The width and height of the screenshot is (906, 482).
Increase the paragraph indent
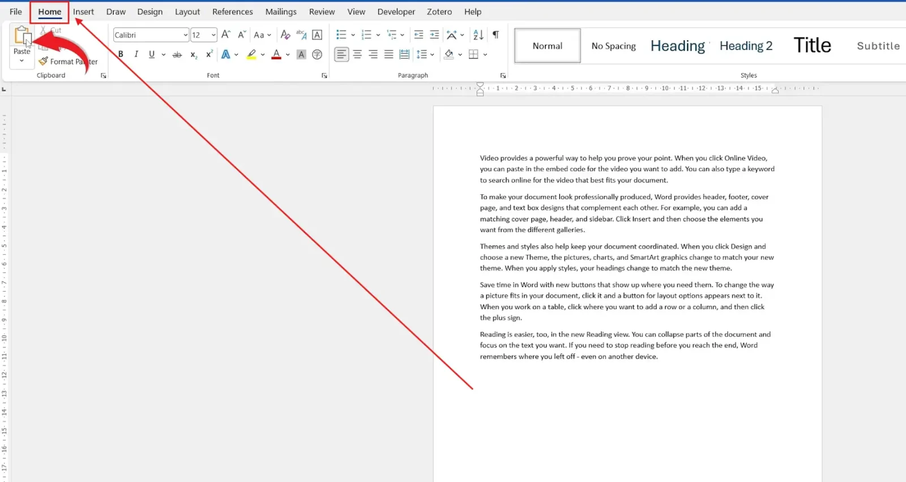point(434,35)
